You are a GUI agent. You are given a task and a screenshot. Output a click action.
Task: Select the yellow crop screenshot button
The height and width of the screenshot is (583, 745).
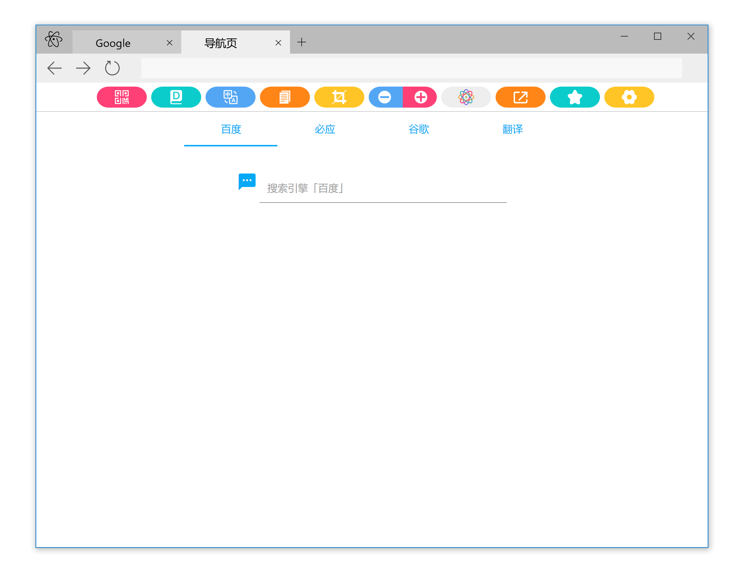click(x=339, y=97)
